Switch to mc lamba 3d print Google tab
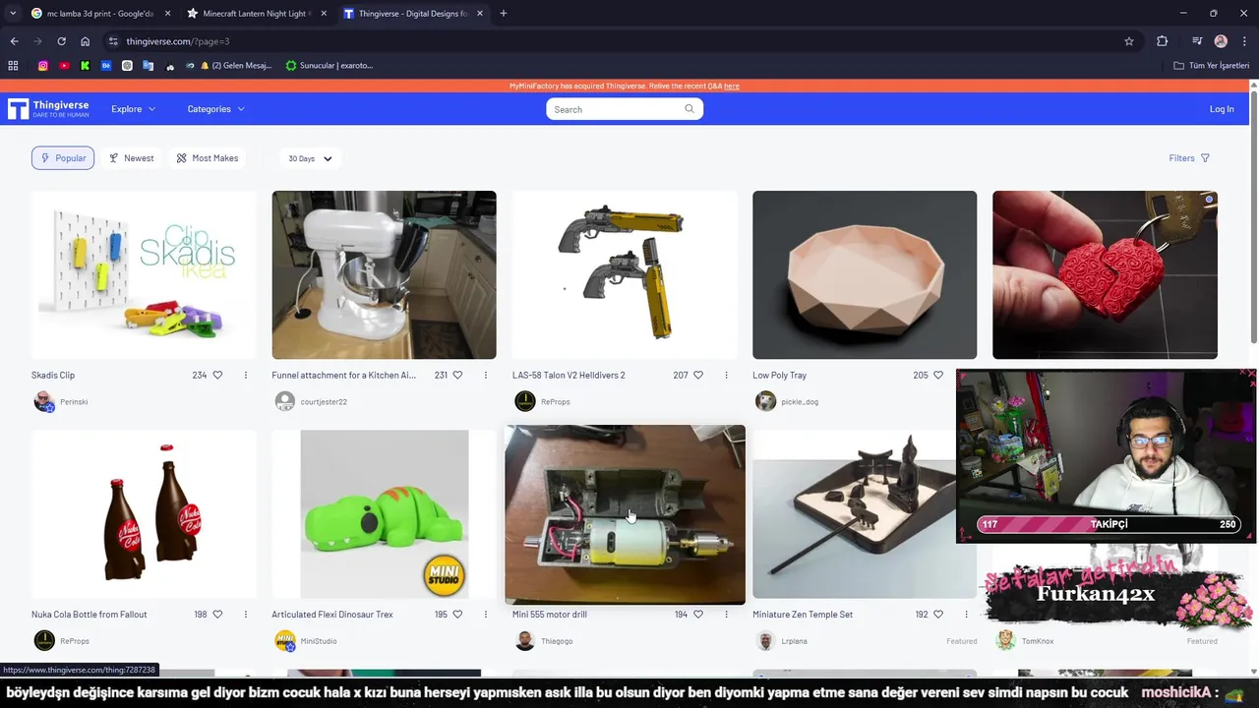The width and height of the screenshot is (1259, 708). [x=100, y=14]
